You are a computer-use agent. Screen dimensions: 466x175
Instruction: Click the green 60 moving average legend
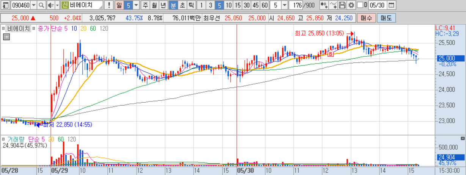tap(93, 28)
